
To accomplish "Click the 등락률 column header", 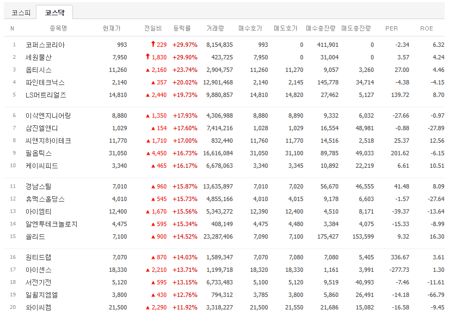I will coord(182,28).
